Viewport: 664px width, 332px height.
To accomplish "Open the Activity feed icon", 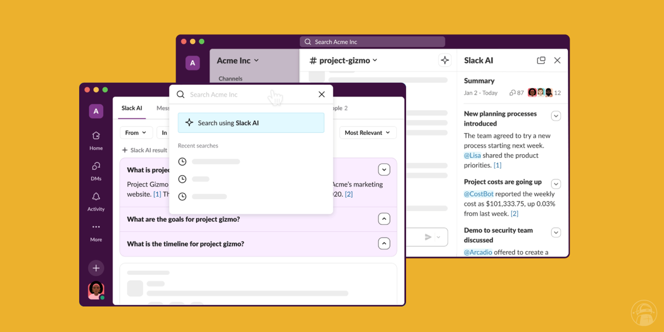I will click(x=96, y=197).
